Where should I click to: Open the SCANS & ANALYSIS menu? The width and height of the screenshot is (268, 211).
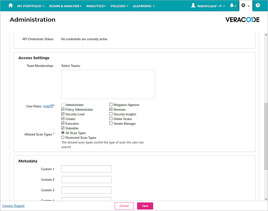pyautogui.click(x=65, y=6)
